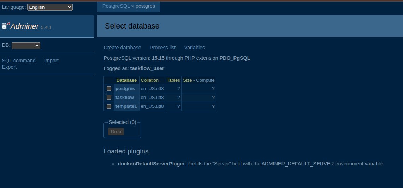Image resolution: width=403 pixels, height=188 pixels.
Task: Click the Database column header
Action: coord(126,80)
